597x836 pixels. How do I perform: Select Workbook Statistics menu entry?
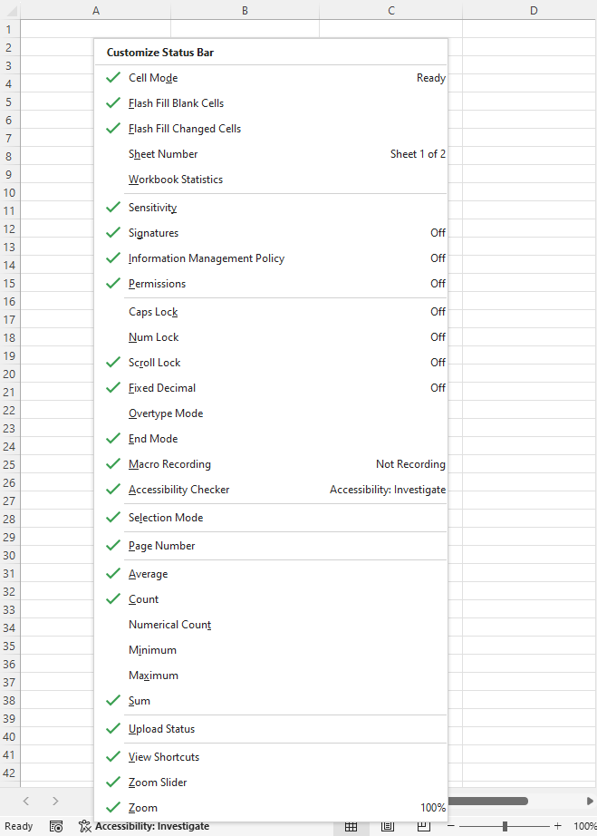175,180
